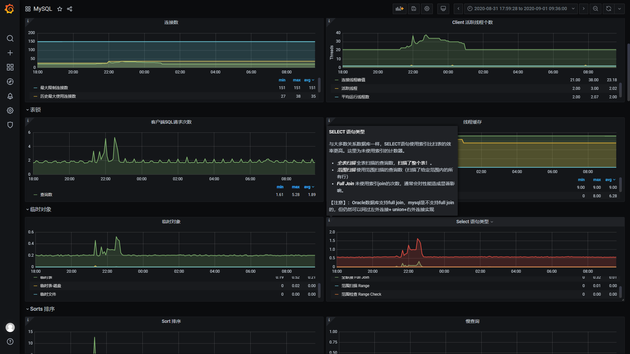Click the Add panel toolbar icon

(399, 9)
